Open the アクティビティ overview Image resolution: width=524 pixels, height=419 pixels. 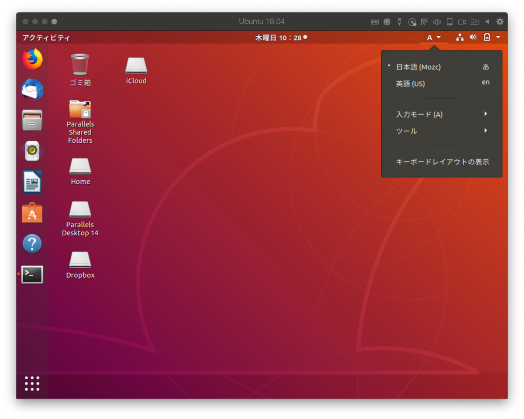(46, 38)
